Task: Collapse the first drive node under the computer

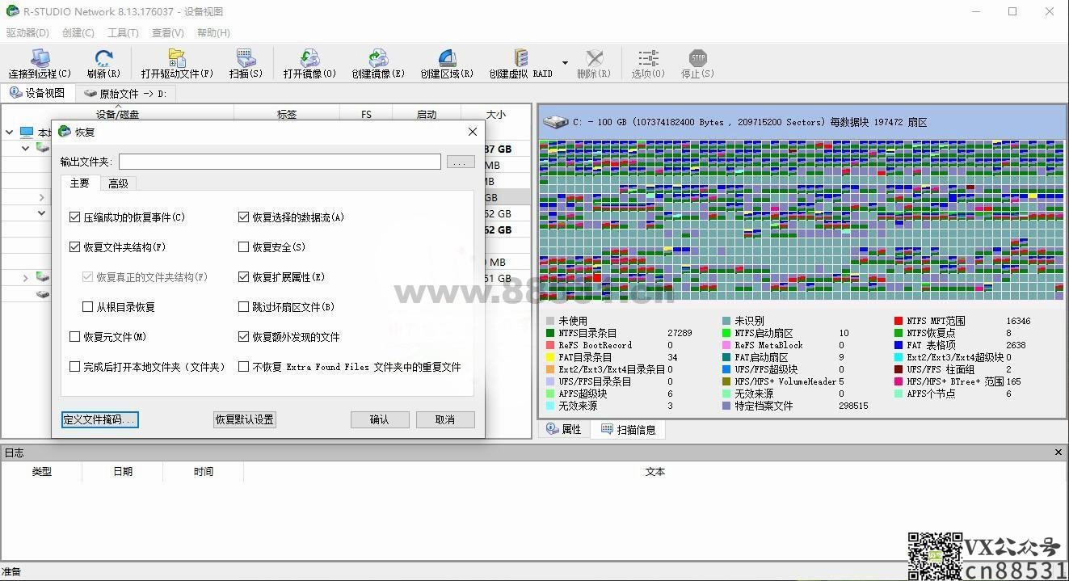Action: pyautogui.click(x=26, y=148)
